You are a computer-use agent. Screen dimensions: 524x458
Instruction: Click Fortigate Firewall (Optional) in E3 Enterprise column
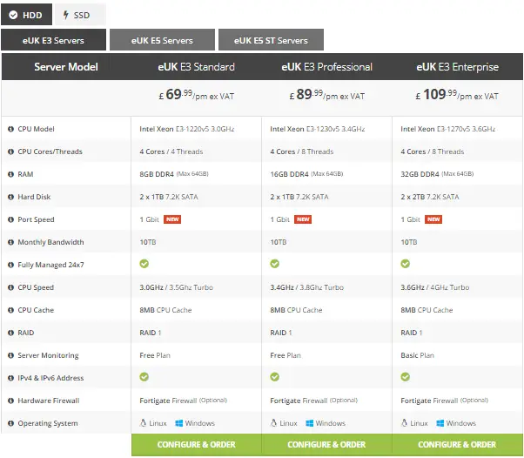445,401
